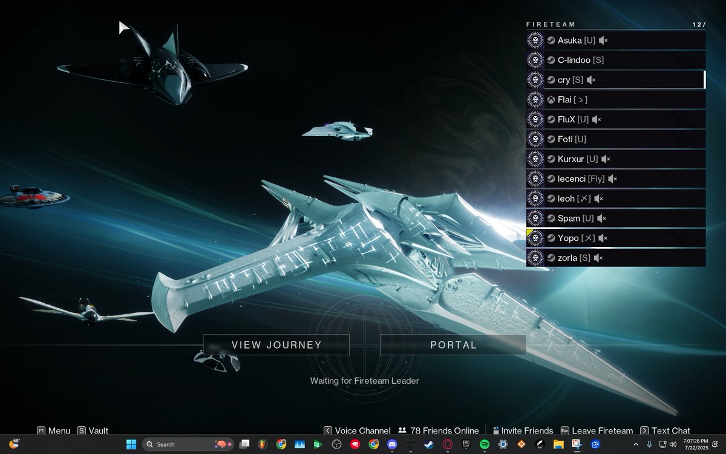This screenshot has height=454, width=726.
Task: Click Foti's skull emblem icon
Action: pos(534,139)
